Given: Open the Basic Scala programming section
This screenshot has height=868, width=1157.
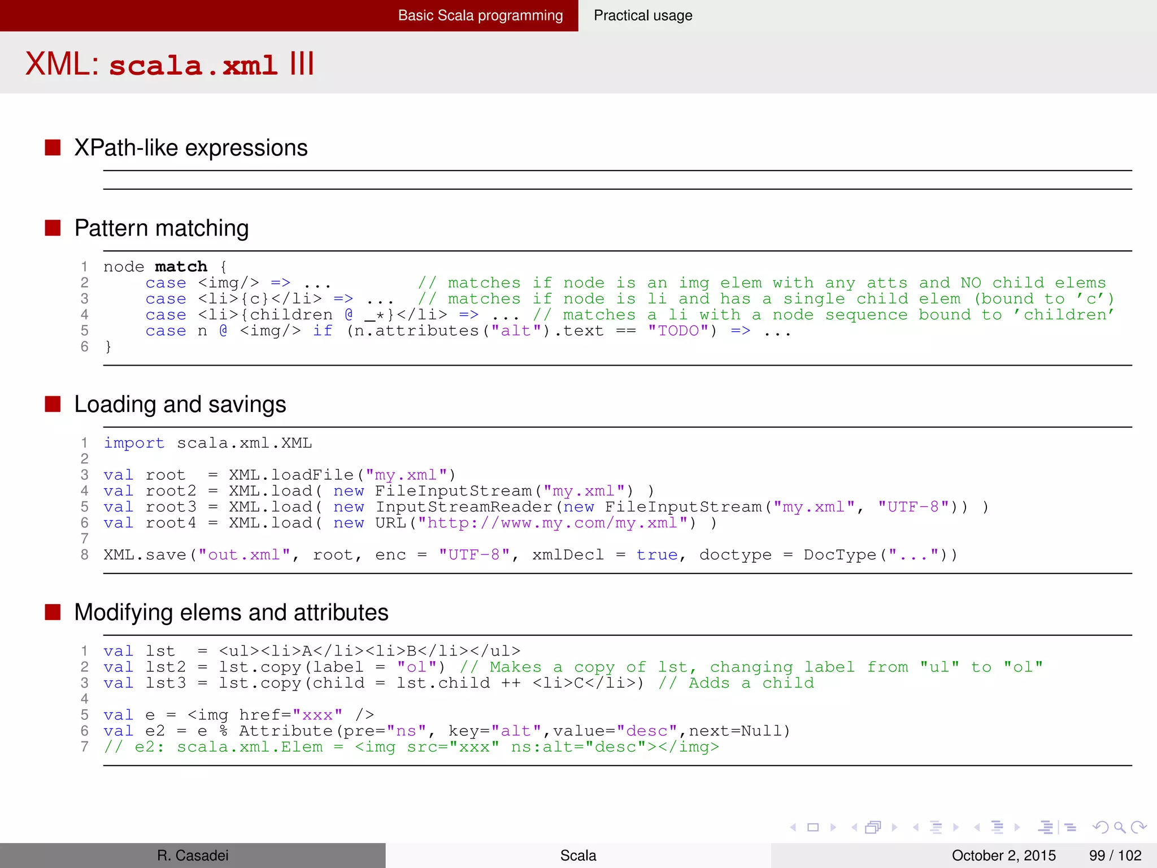Looking at the screenshot, I should coord(480,15).
